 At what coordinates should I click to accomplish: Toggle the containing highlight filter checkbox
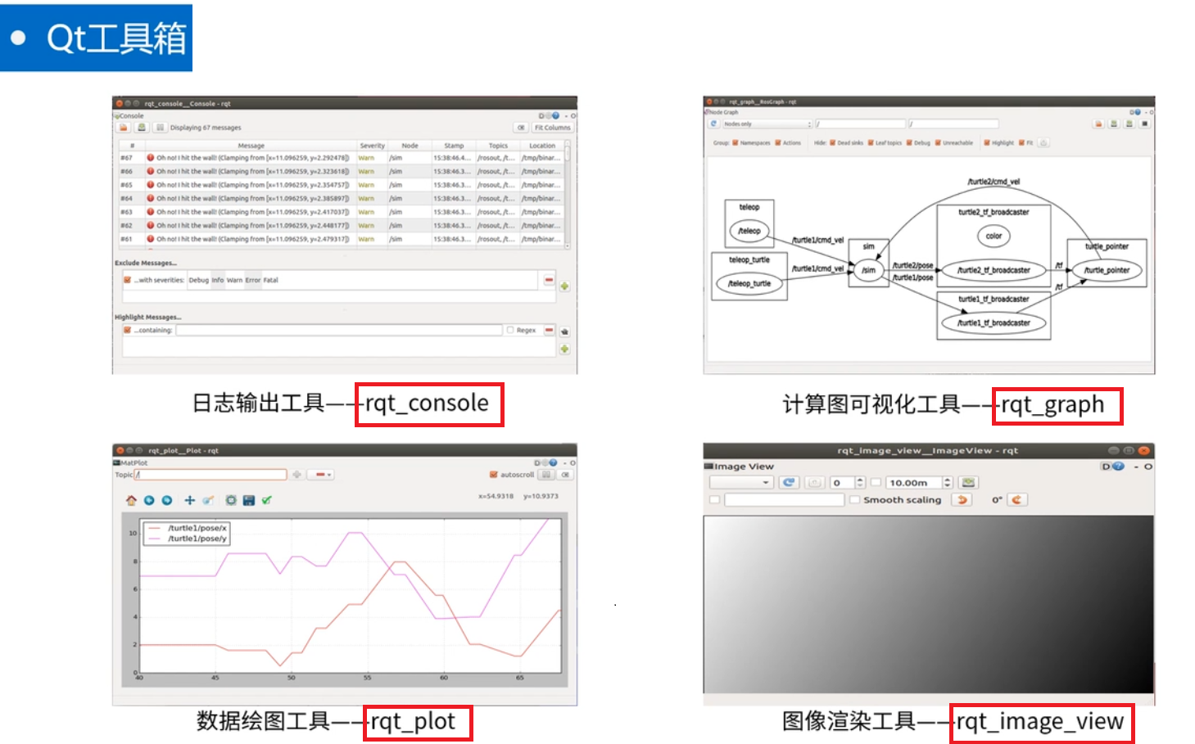coord(127,330)
